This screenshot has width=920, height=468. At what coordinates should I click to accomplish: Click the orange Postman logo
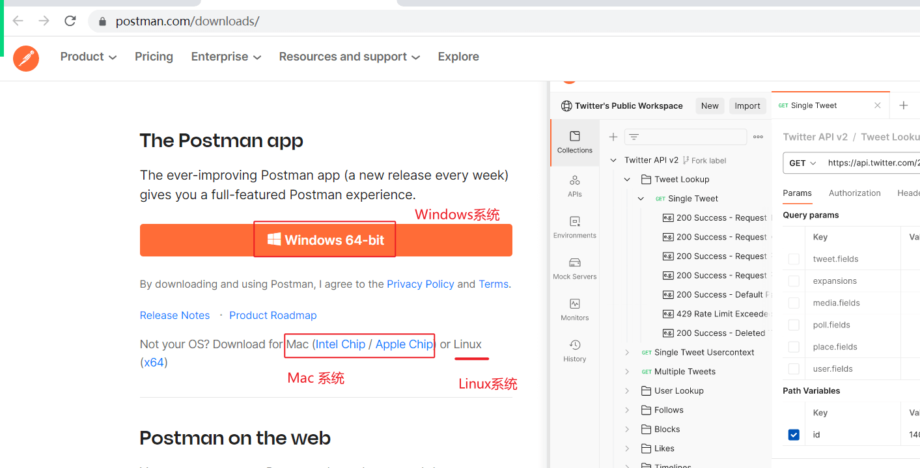[x=26, y=59]
